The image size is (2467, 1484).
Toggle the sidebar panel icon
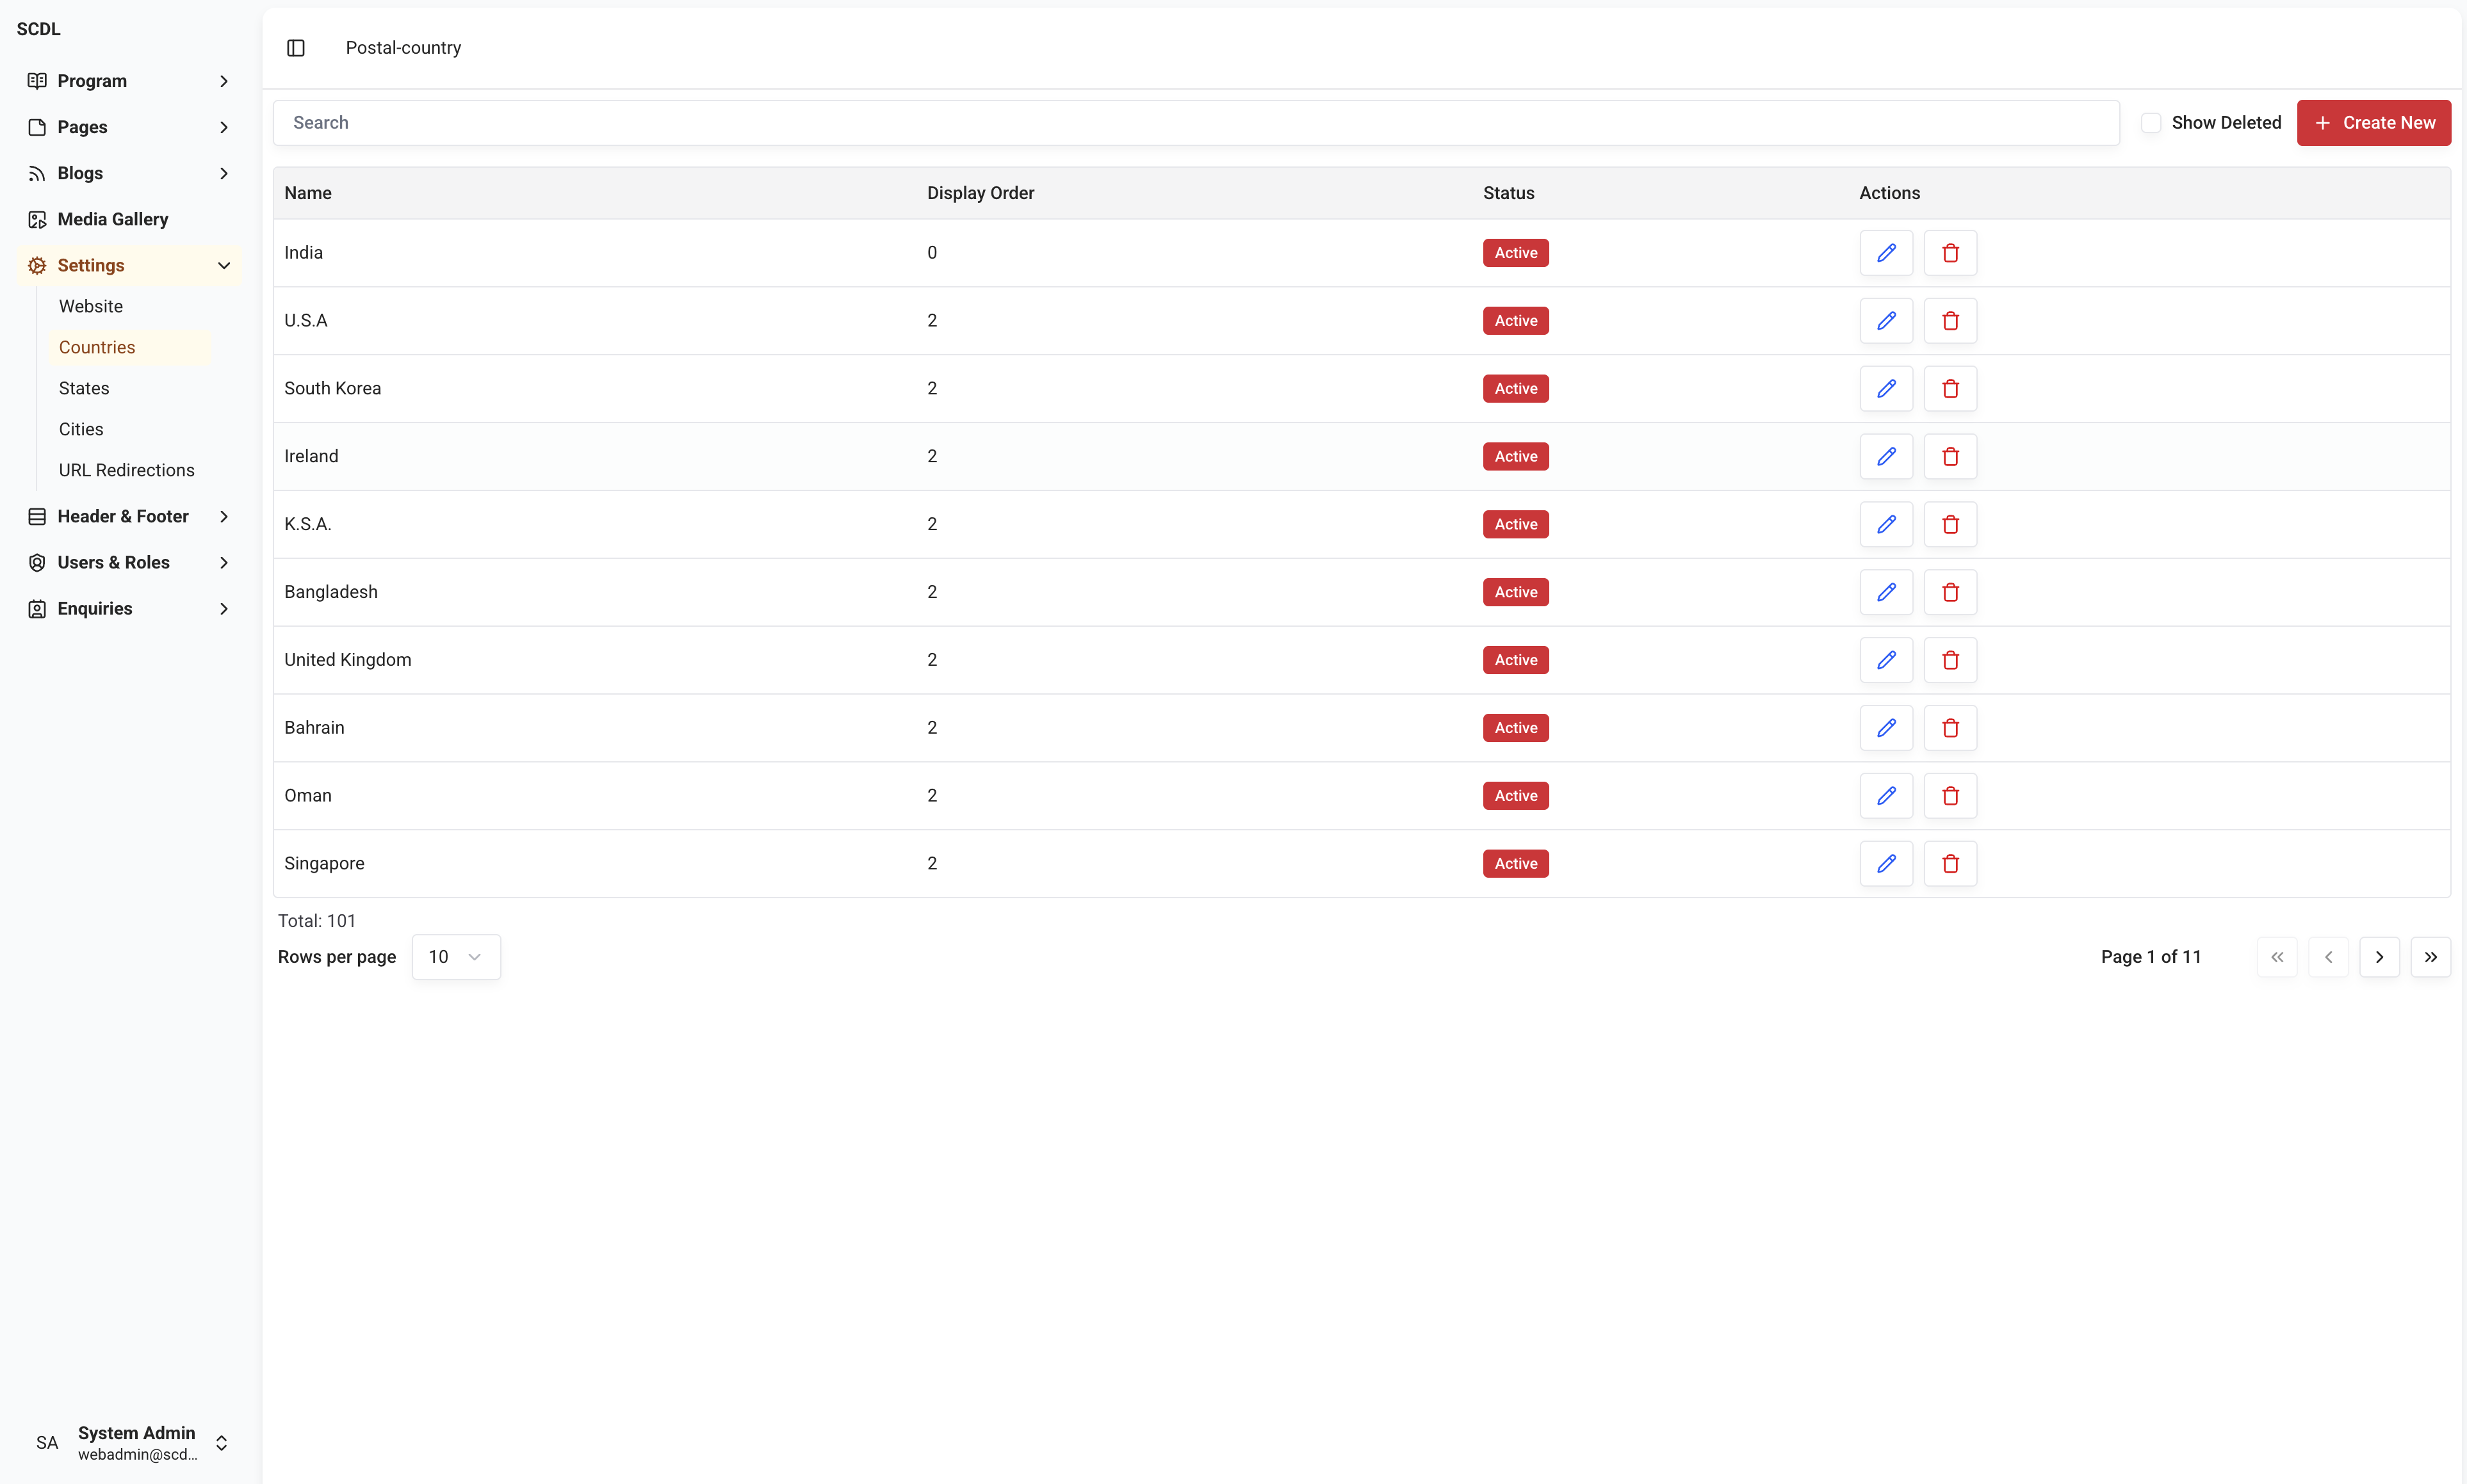pos(295,48)
